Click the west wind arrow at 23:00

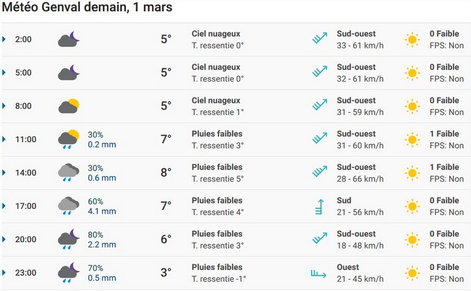pos(320,273)
